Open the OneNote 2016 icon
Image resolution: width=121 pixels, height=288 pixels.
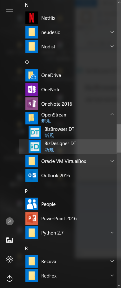tap(32, 104)
